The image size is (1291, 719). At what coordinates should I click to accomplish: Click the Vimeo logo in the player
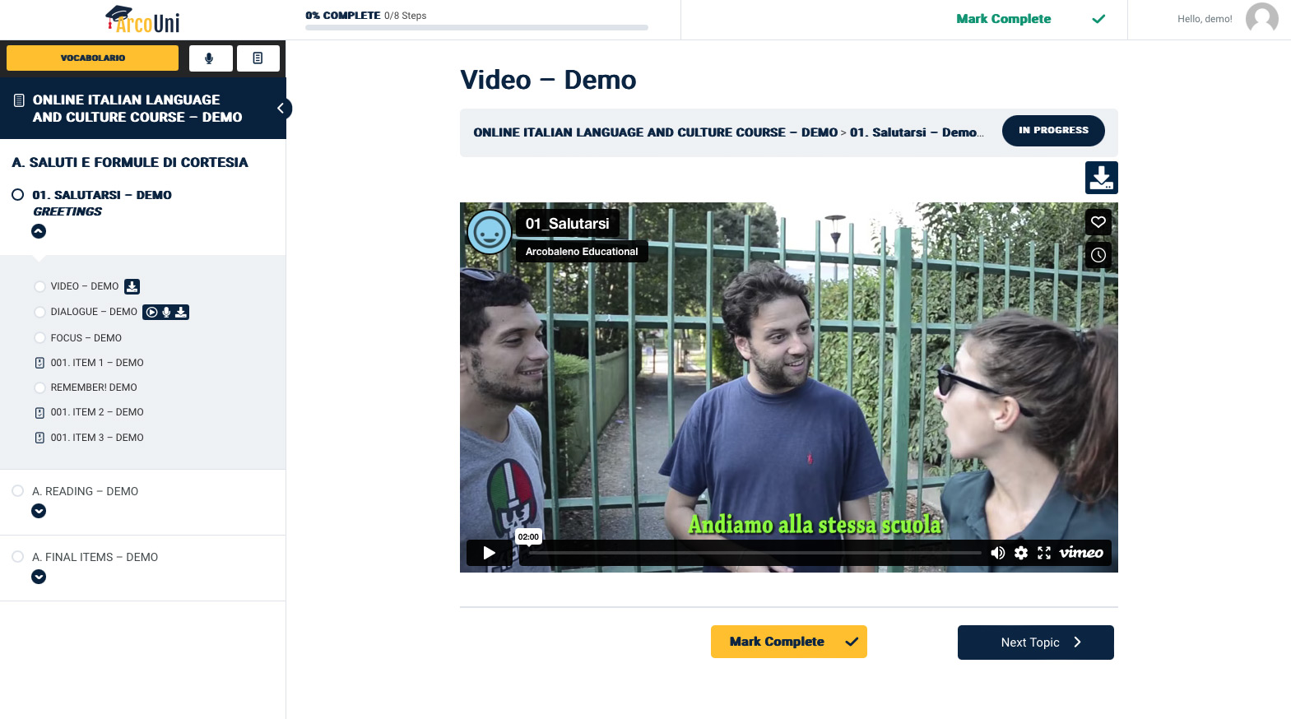point(1081,553)
